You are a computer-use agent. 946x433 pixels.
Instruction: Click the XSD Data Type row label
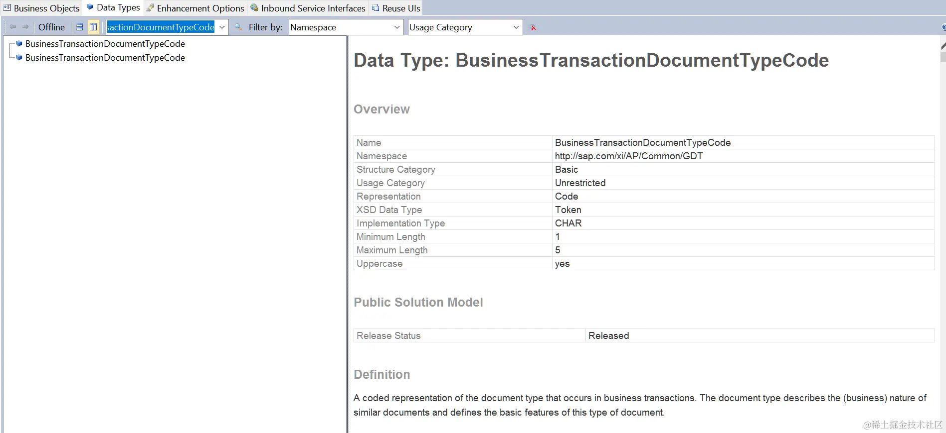pyautogui.click(x=389, y=210)
